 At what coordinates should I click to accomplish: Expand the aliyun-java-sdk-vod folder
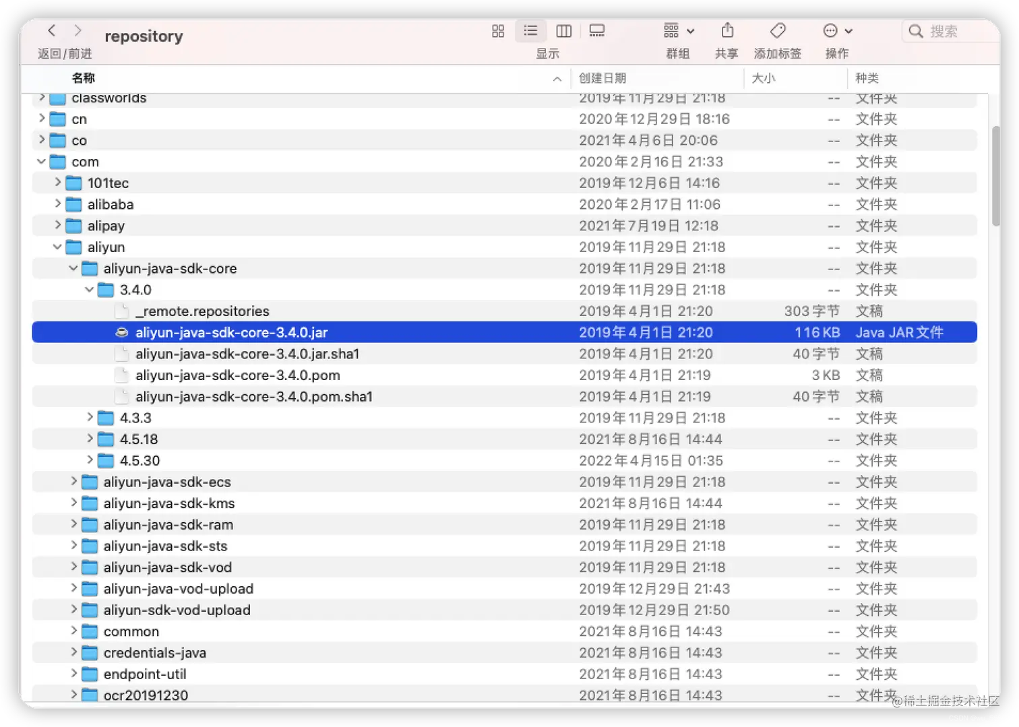click(x=73, y=567)
